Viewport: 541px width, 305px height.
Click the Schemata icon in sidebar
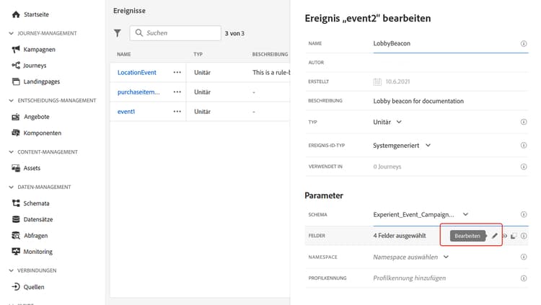(16, 203)
